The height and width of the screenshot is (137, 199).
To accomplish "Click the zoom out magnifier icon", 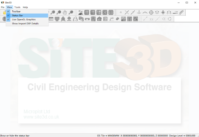I will (53, 12).
